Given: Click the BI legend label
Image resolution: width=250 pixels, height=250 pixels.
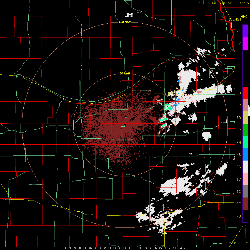Looking at the screenshot, I should (x=238, y=204).
